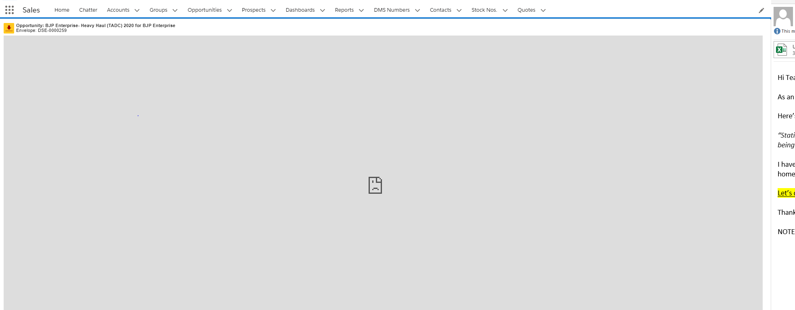Expand the Stock Nos. dropdown chevron

pyautogui.click(x=505, y=10)
